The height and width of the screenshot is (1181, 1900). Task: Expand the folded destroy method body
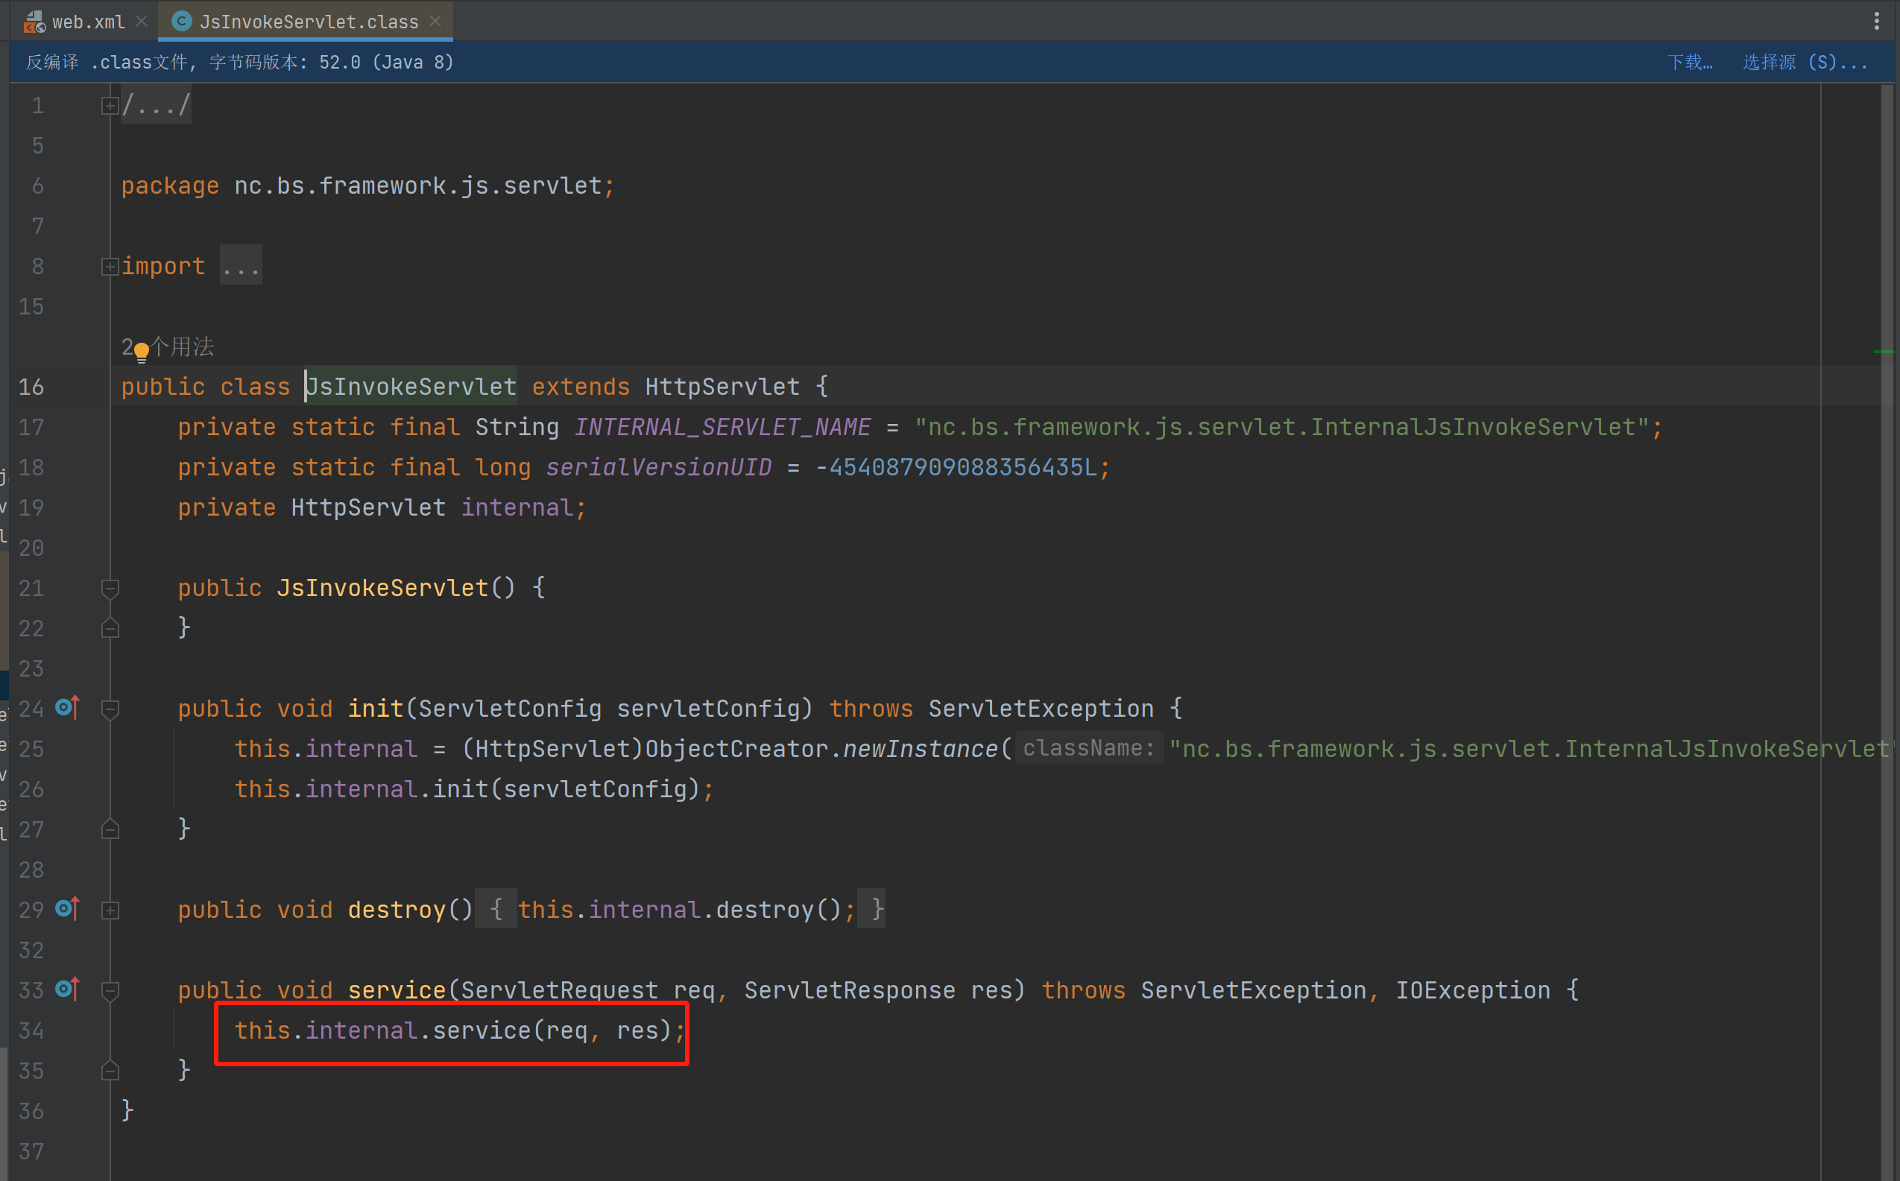tap(110, 910)
